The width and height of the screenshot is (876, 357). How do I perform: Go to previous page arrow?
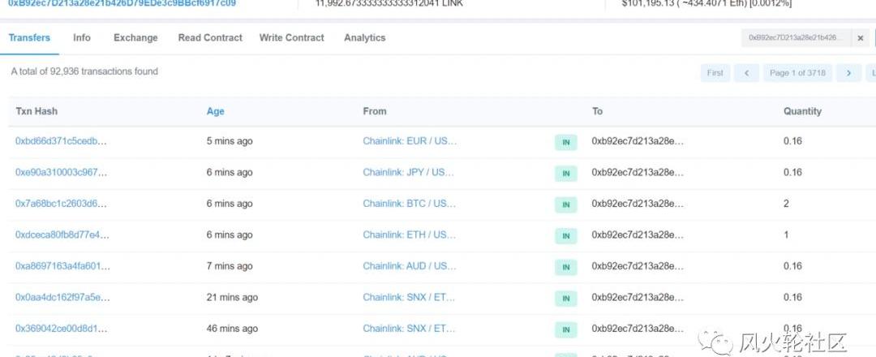(x=746, y=73)
